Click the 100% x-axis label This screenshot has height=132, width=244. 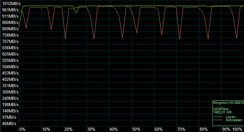click(x=237, y=129)
